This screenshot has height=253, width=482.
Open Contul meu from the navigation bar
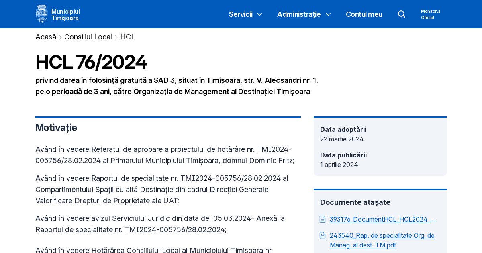[x=364, y=14]
